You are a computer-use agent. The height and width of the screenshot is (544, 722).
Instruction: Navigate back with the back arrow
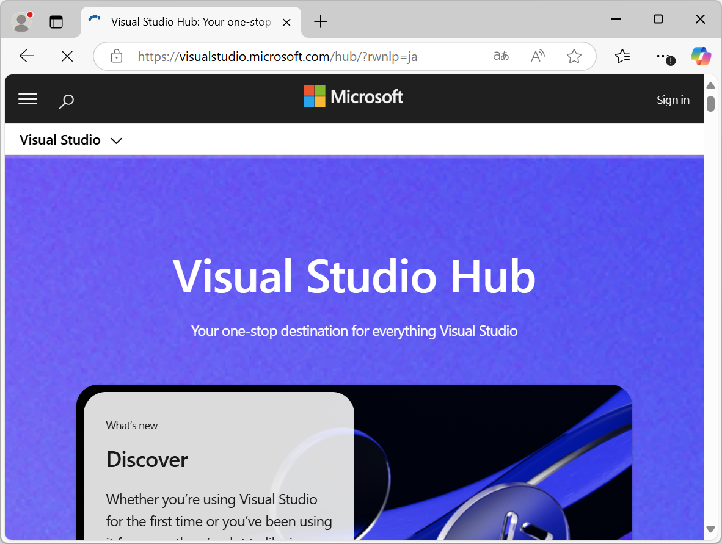[x=26, y=56]
